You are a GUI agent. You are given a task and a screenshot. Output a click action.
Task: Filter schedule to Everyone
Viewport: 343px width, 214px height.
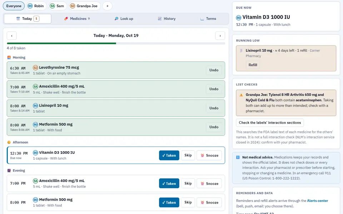(x=14, y=6)
